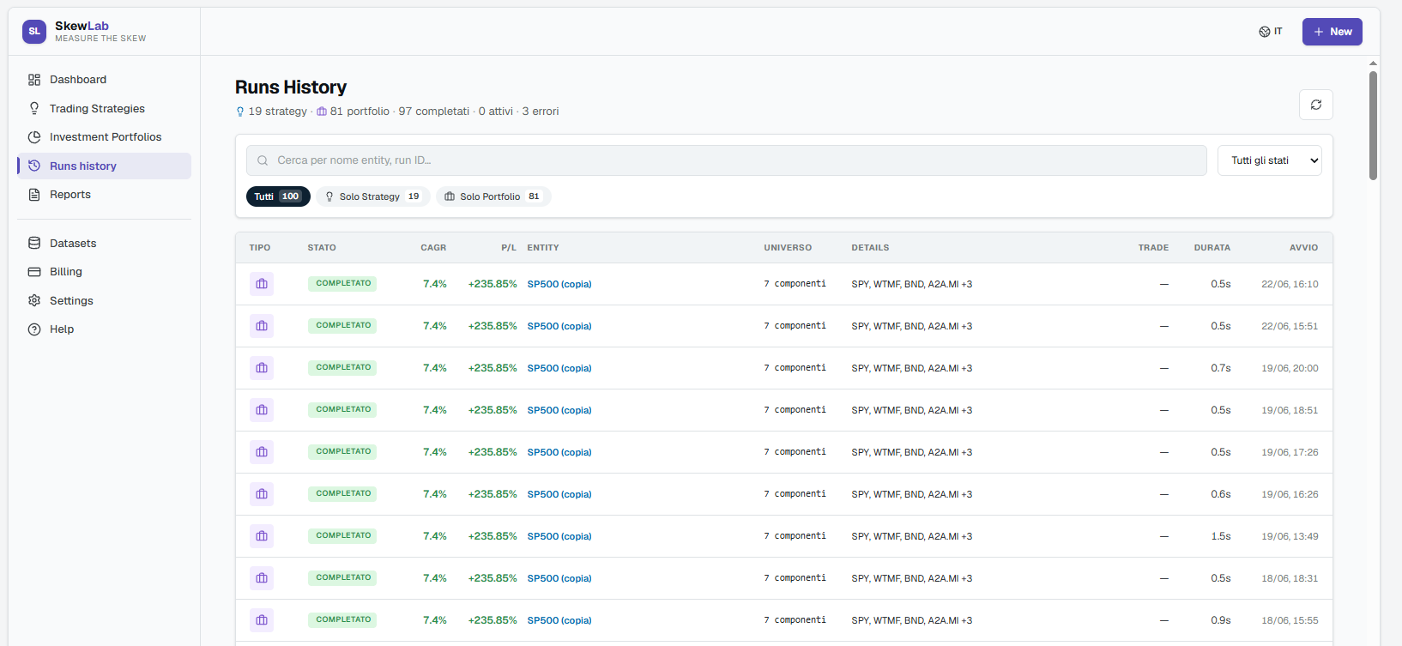
Task: Click the refresh runs icon button
Action: 1315,105
